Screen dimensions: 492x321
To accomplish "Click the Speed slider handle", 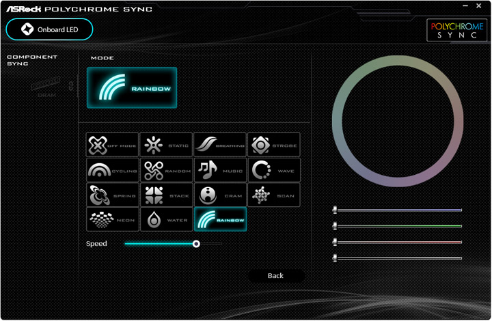I will (196, 244).
